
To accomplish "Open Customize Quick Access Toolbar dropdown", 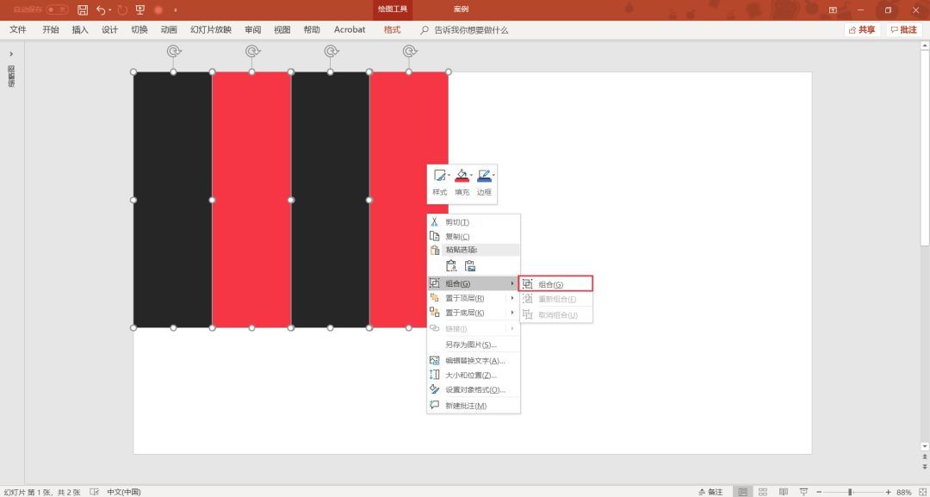I will 176,10.
